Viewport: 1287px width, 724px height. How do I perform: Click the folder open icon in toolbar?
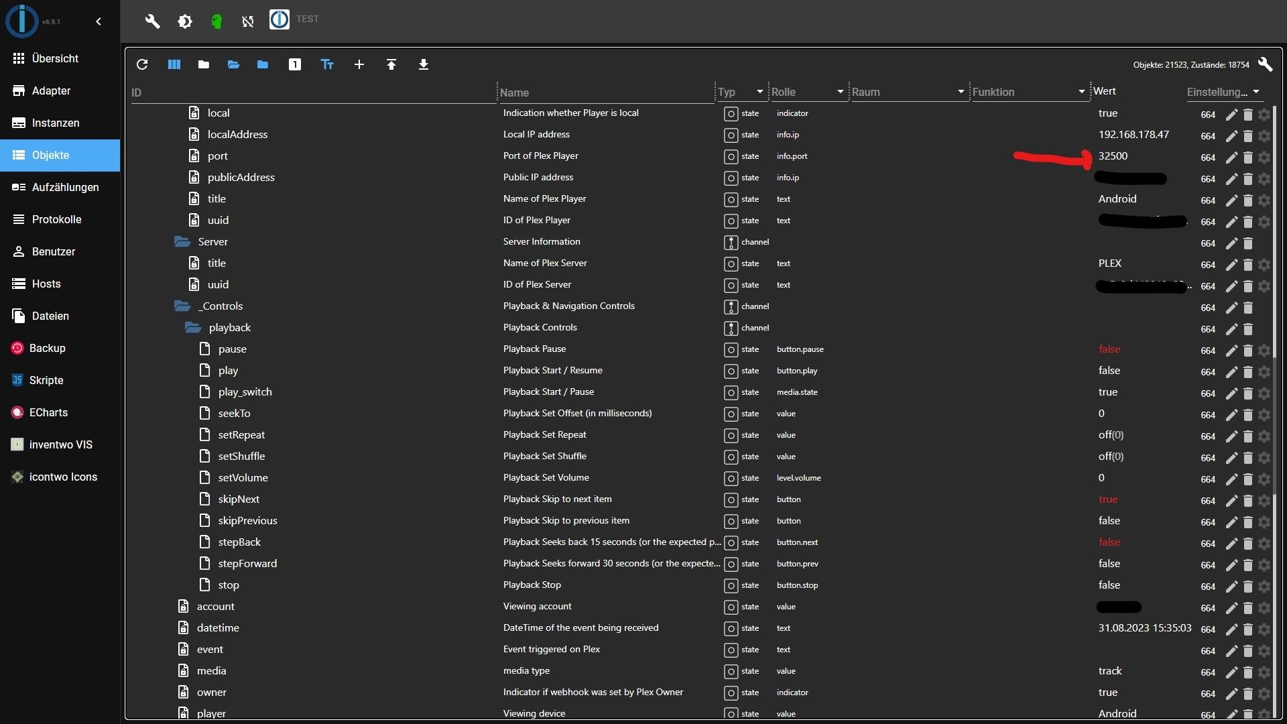(233, 64)
